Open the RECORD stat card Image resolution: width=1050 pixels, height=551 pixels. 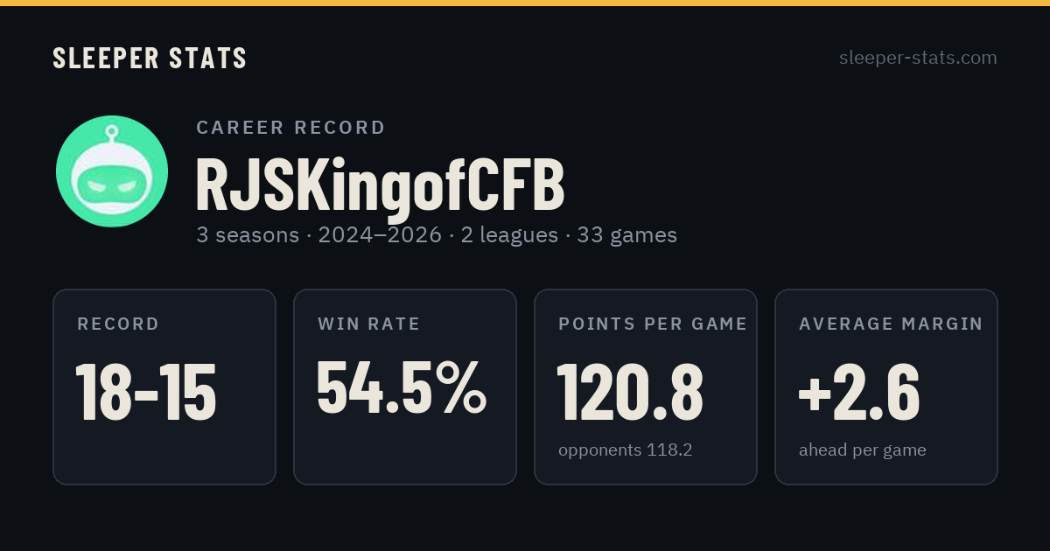[x=164, y=387]
